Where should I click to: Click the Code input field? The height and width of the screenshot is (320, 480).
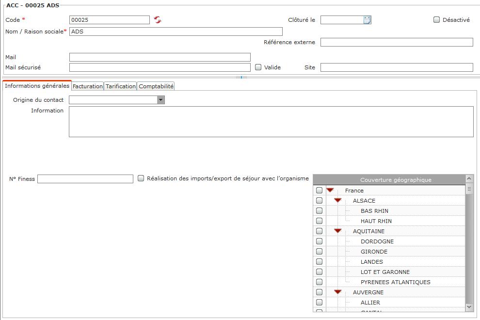click(109, 20)
